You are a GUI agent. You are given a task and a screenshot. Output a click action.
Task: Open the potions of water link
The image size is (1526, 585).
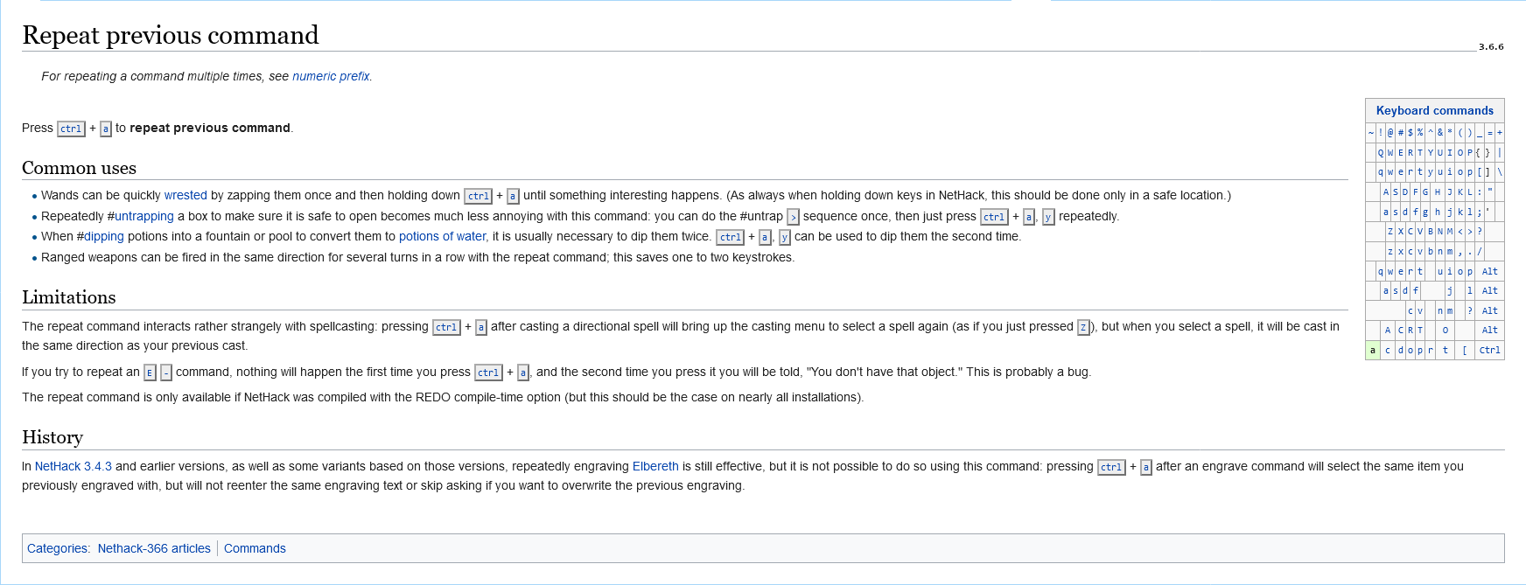point(442,236)
